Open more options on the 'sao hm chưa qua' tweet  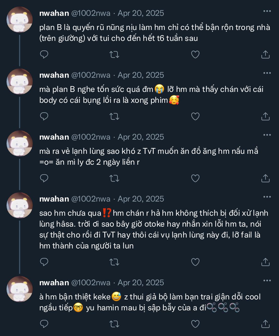pyautogui.click(x=267, y=197)
